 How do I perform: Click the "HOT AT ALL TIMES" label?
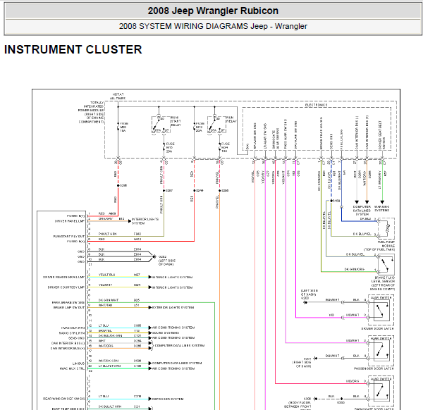118,97
